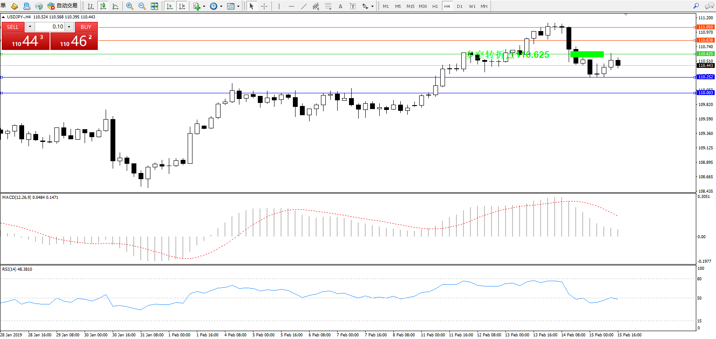
Task: Toggle chart auto scroll button
Action: coord(170,6)
